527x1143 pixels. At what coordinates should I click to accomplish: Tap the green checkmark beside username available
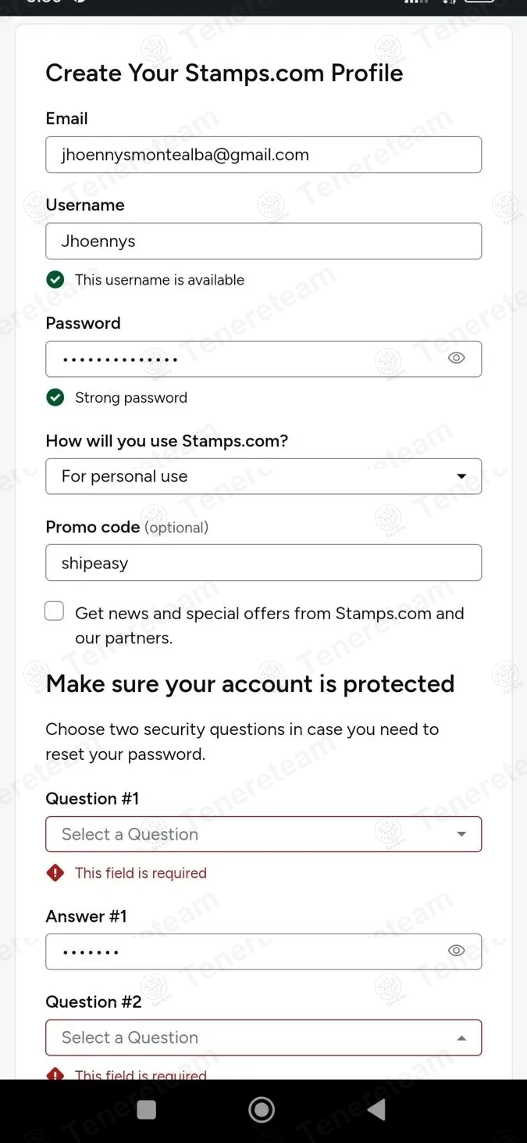click(x=55, y=280)
